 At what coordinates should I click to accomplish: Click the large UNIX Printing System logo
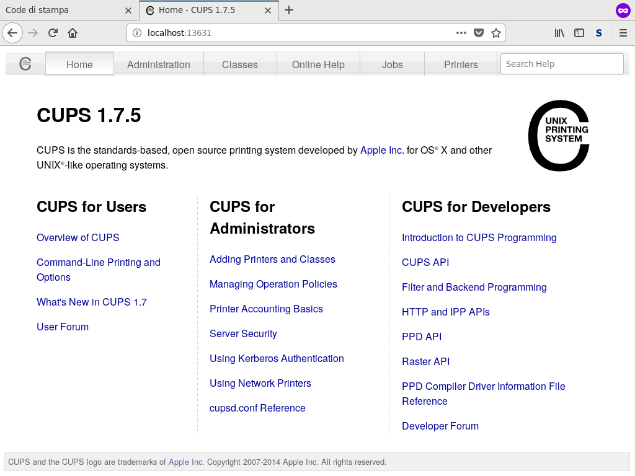coord(559,135)
